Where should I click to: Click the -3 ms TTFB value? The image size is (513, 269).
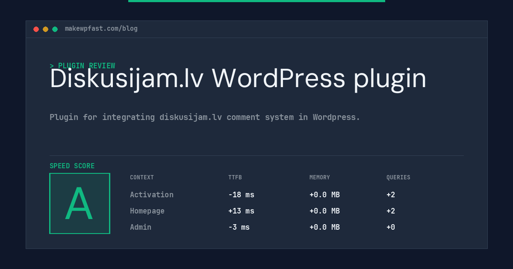click(239, 227)
